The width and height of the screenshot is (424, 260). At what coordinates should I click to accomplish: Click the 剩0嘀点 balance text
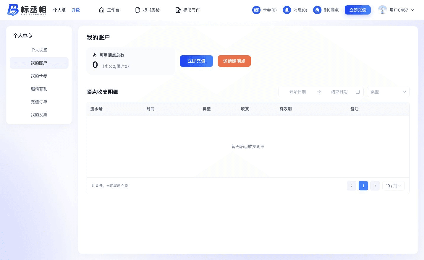[331, 10]
